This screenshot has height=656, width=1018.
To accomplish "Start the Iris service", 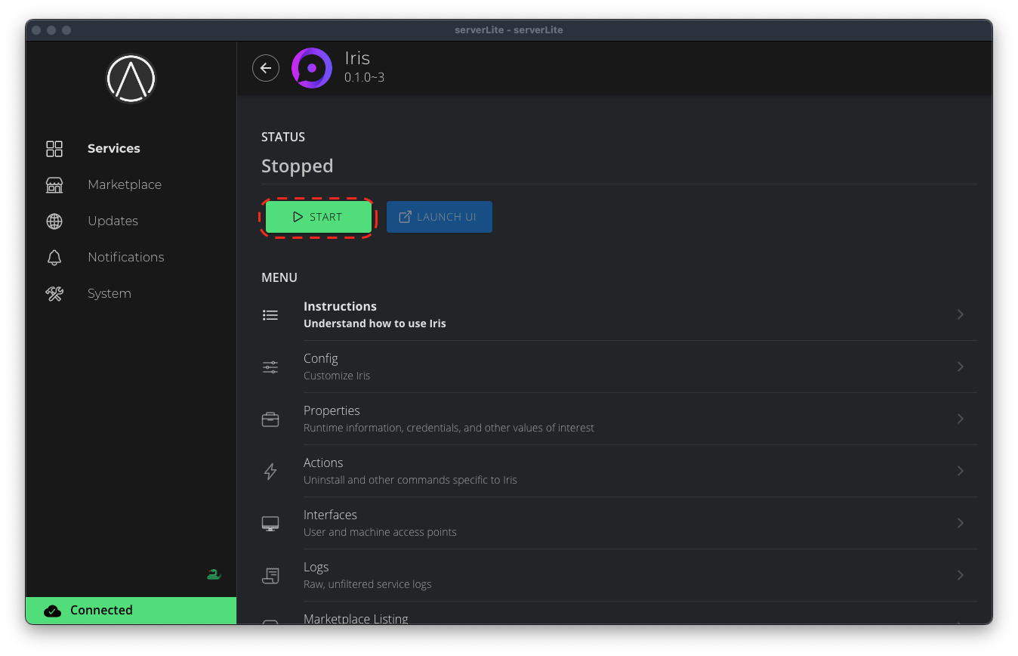I will coord(318,217).
